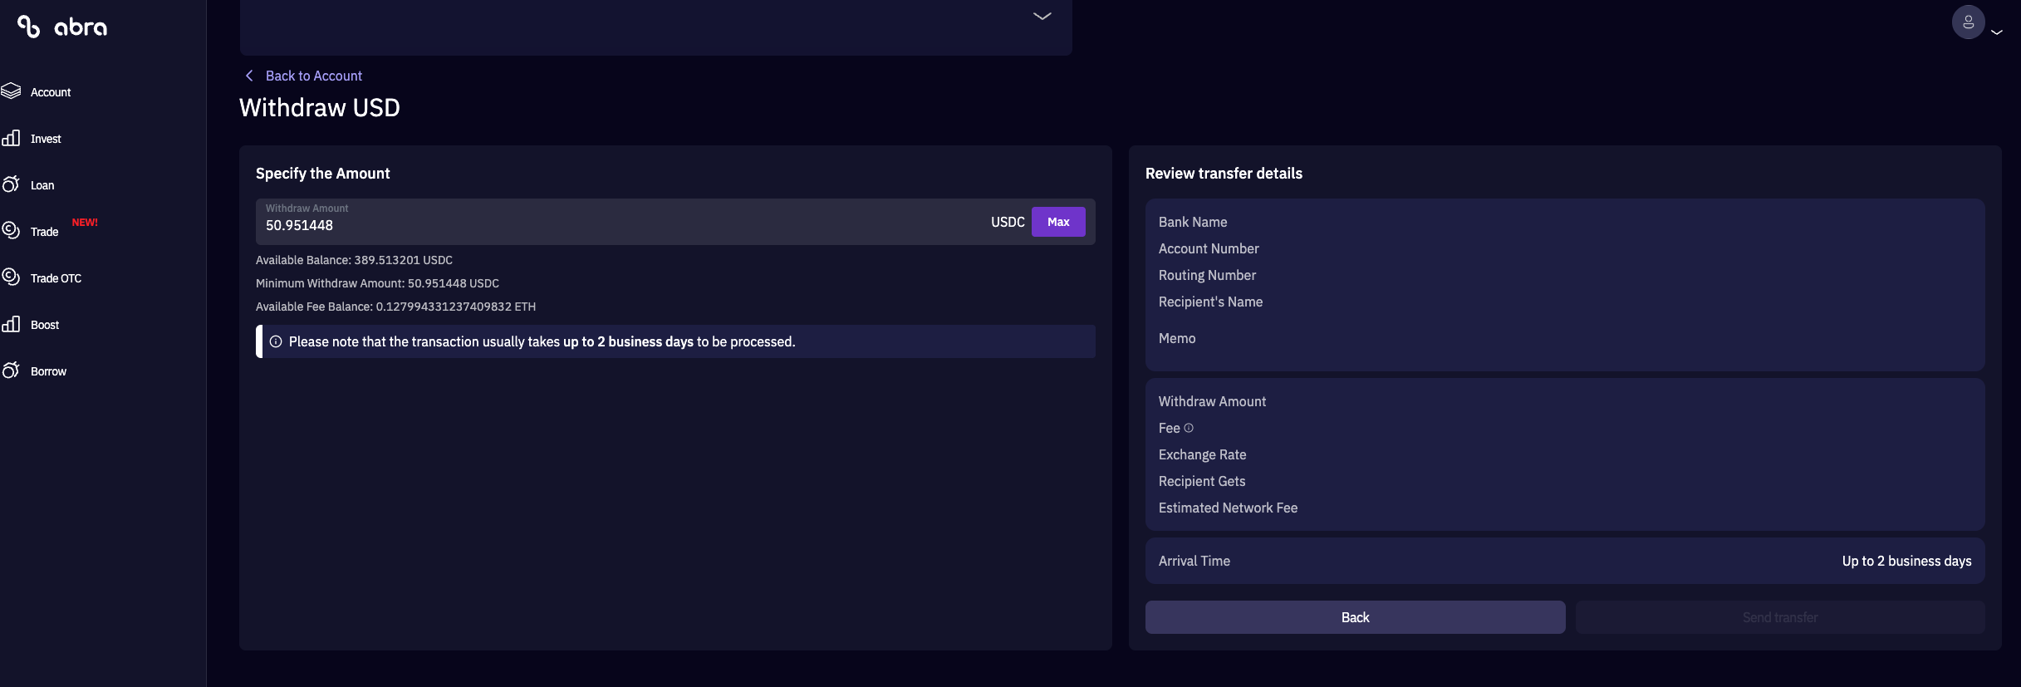Open the Borrow piggy bank icon
This screenshot has height=687, width=2021.
coord(11,370)
